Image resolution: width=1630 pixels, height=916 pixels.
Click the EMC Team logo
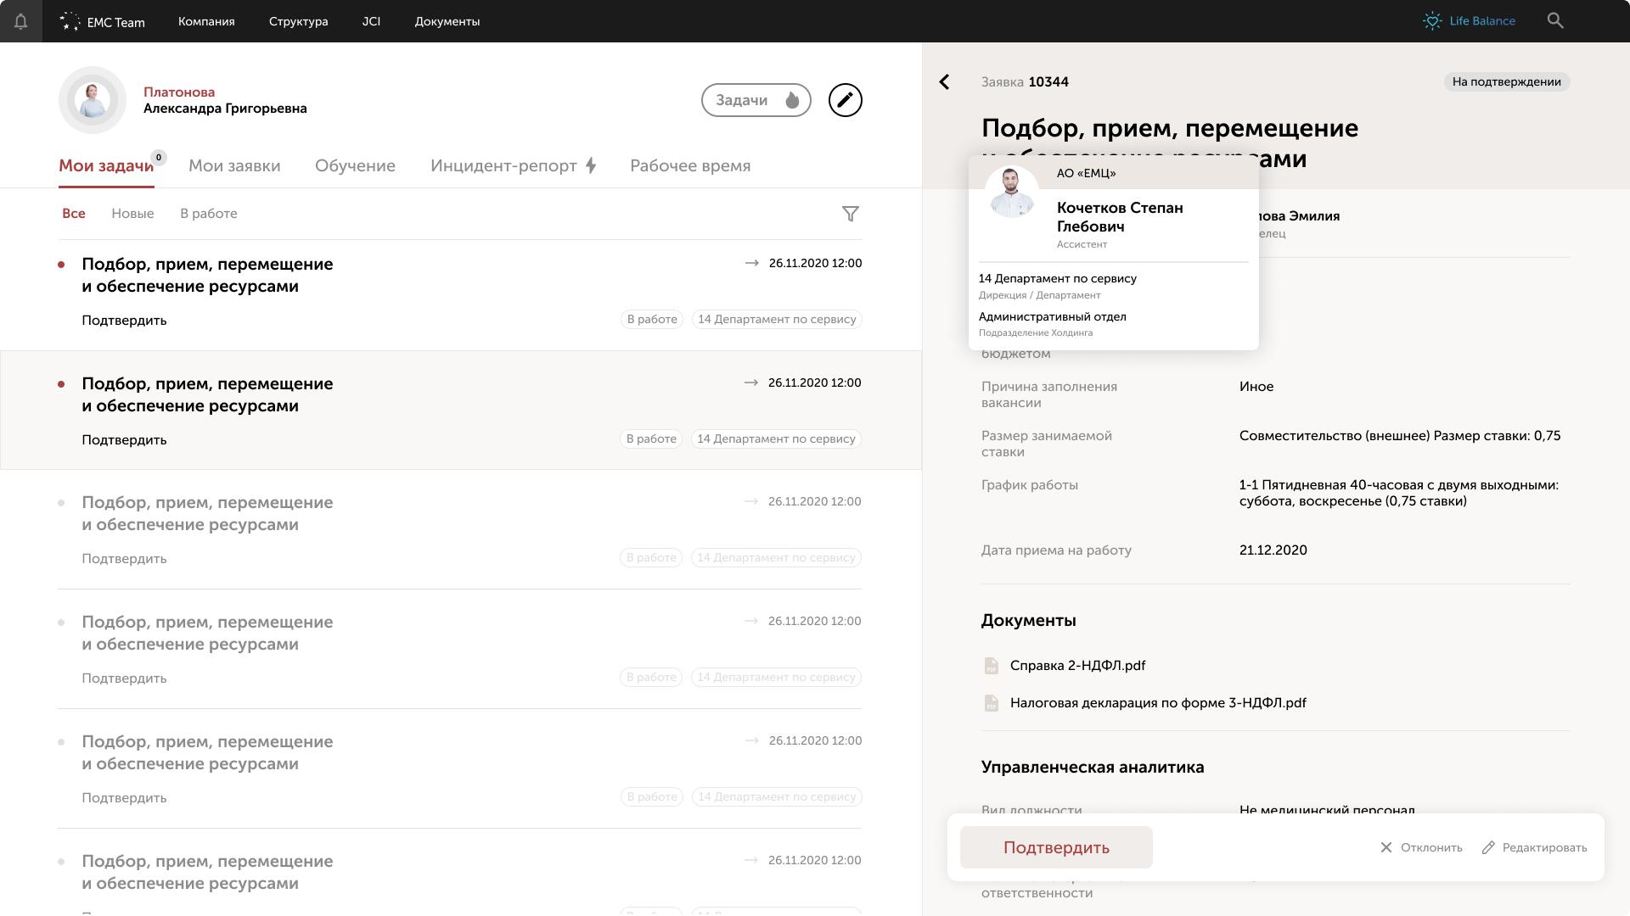tap(103, 22)
